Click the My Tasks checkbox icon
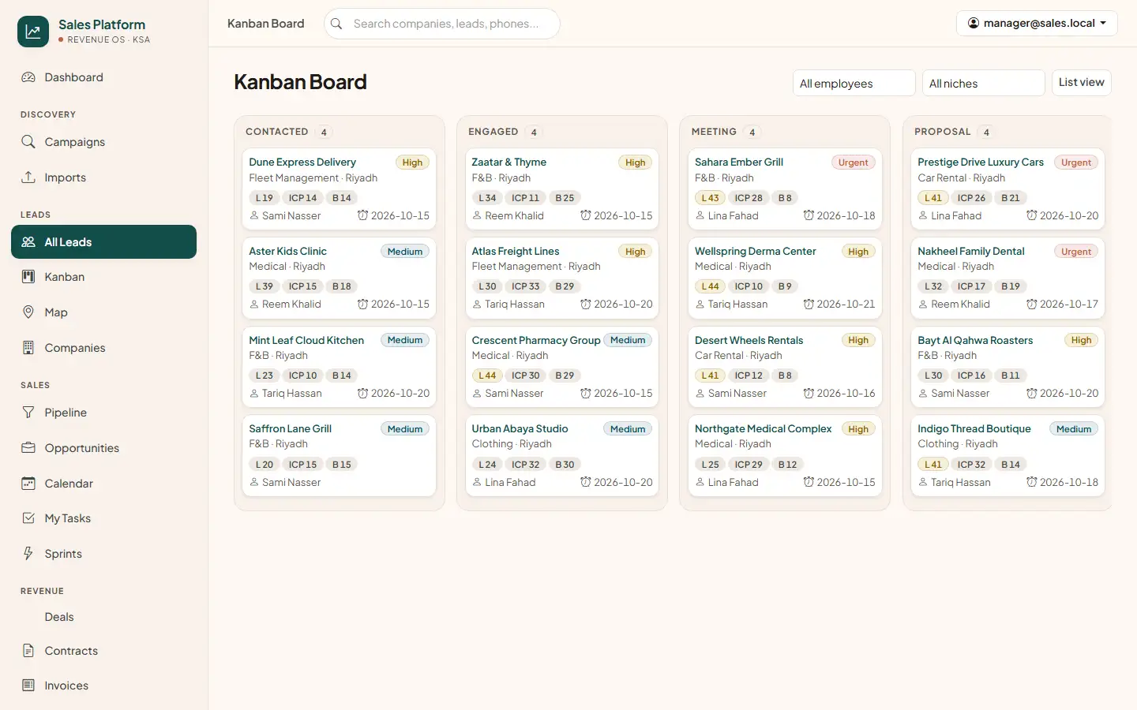Screen dimensions: 1137x710 click(x=28, y=518)
